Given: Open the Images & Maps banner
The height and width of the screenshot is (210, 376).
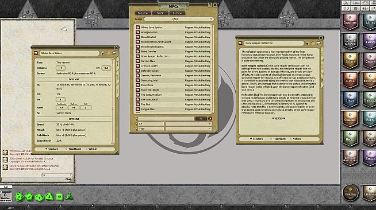Looking at the screenshot, I should (350, 41).
